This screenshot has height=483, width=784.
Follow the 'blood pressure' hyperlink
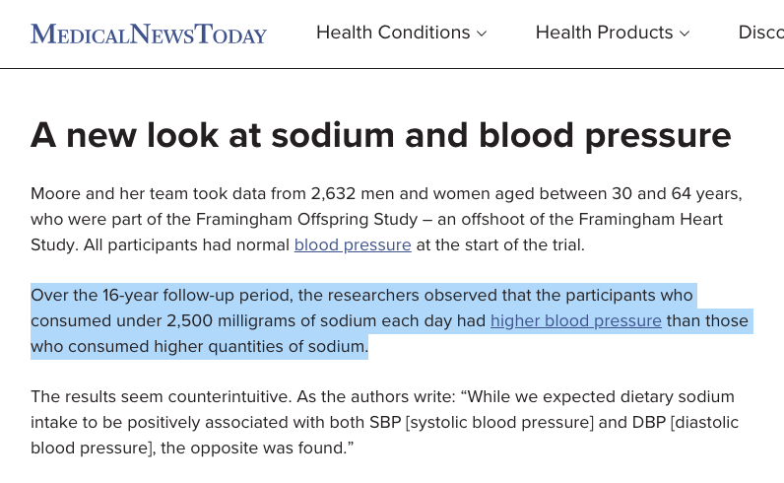pos(353,244)
